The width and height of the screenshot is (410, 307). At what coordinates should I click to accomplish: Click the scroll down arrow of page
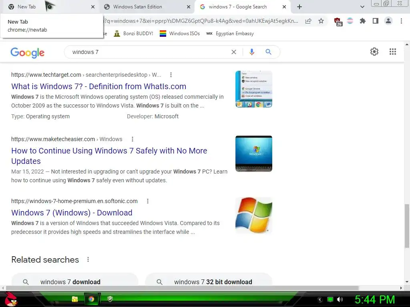407,282
